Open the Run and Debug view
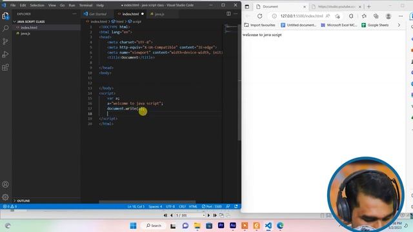413x232 pixels. (5, 54)
